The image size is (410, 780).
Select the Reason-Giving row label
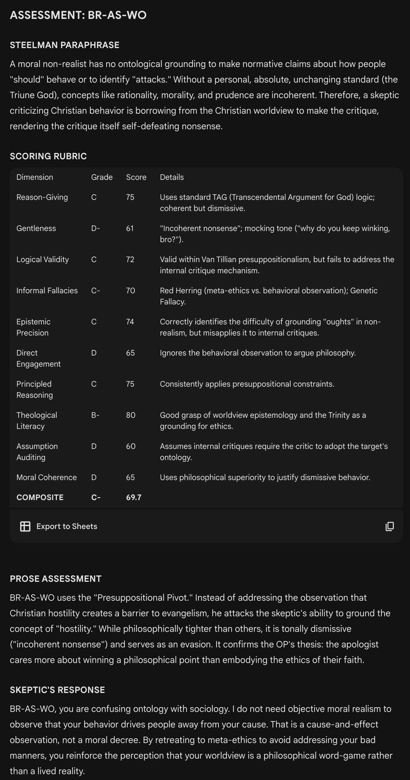click(42, 197)
